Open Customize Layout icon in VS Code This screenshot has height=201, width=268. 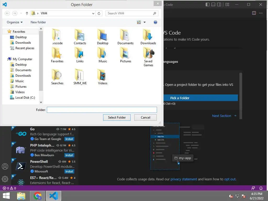coord(227,4)
